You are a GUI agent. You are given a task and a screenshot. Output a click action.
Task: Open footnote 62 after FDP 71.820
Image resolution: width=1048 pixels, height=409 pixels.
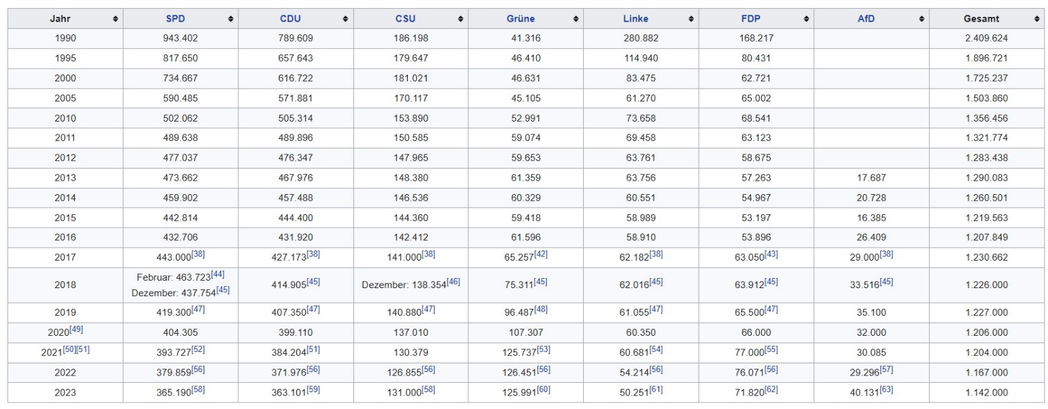coord(771,390)
